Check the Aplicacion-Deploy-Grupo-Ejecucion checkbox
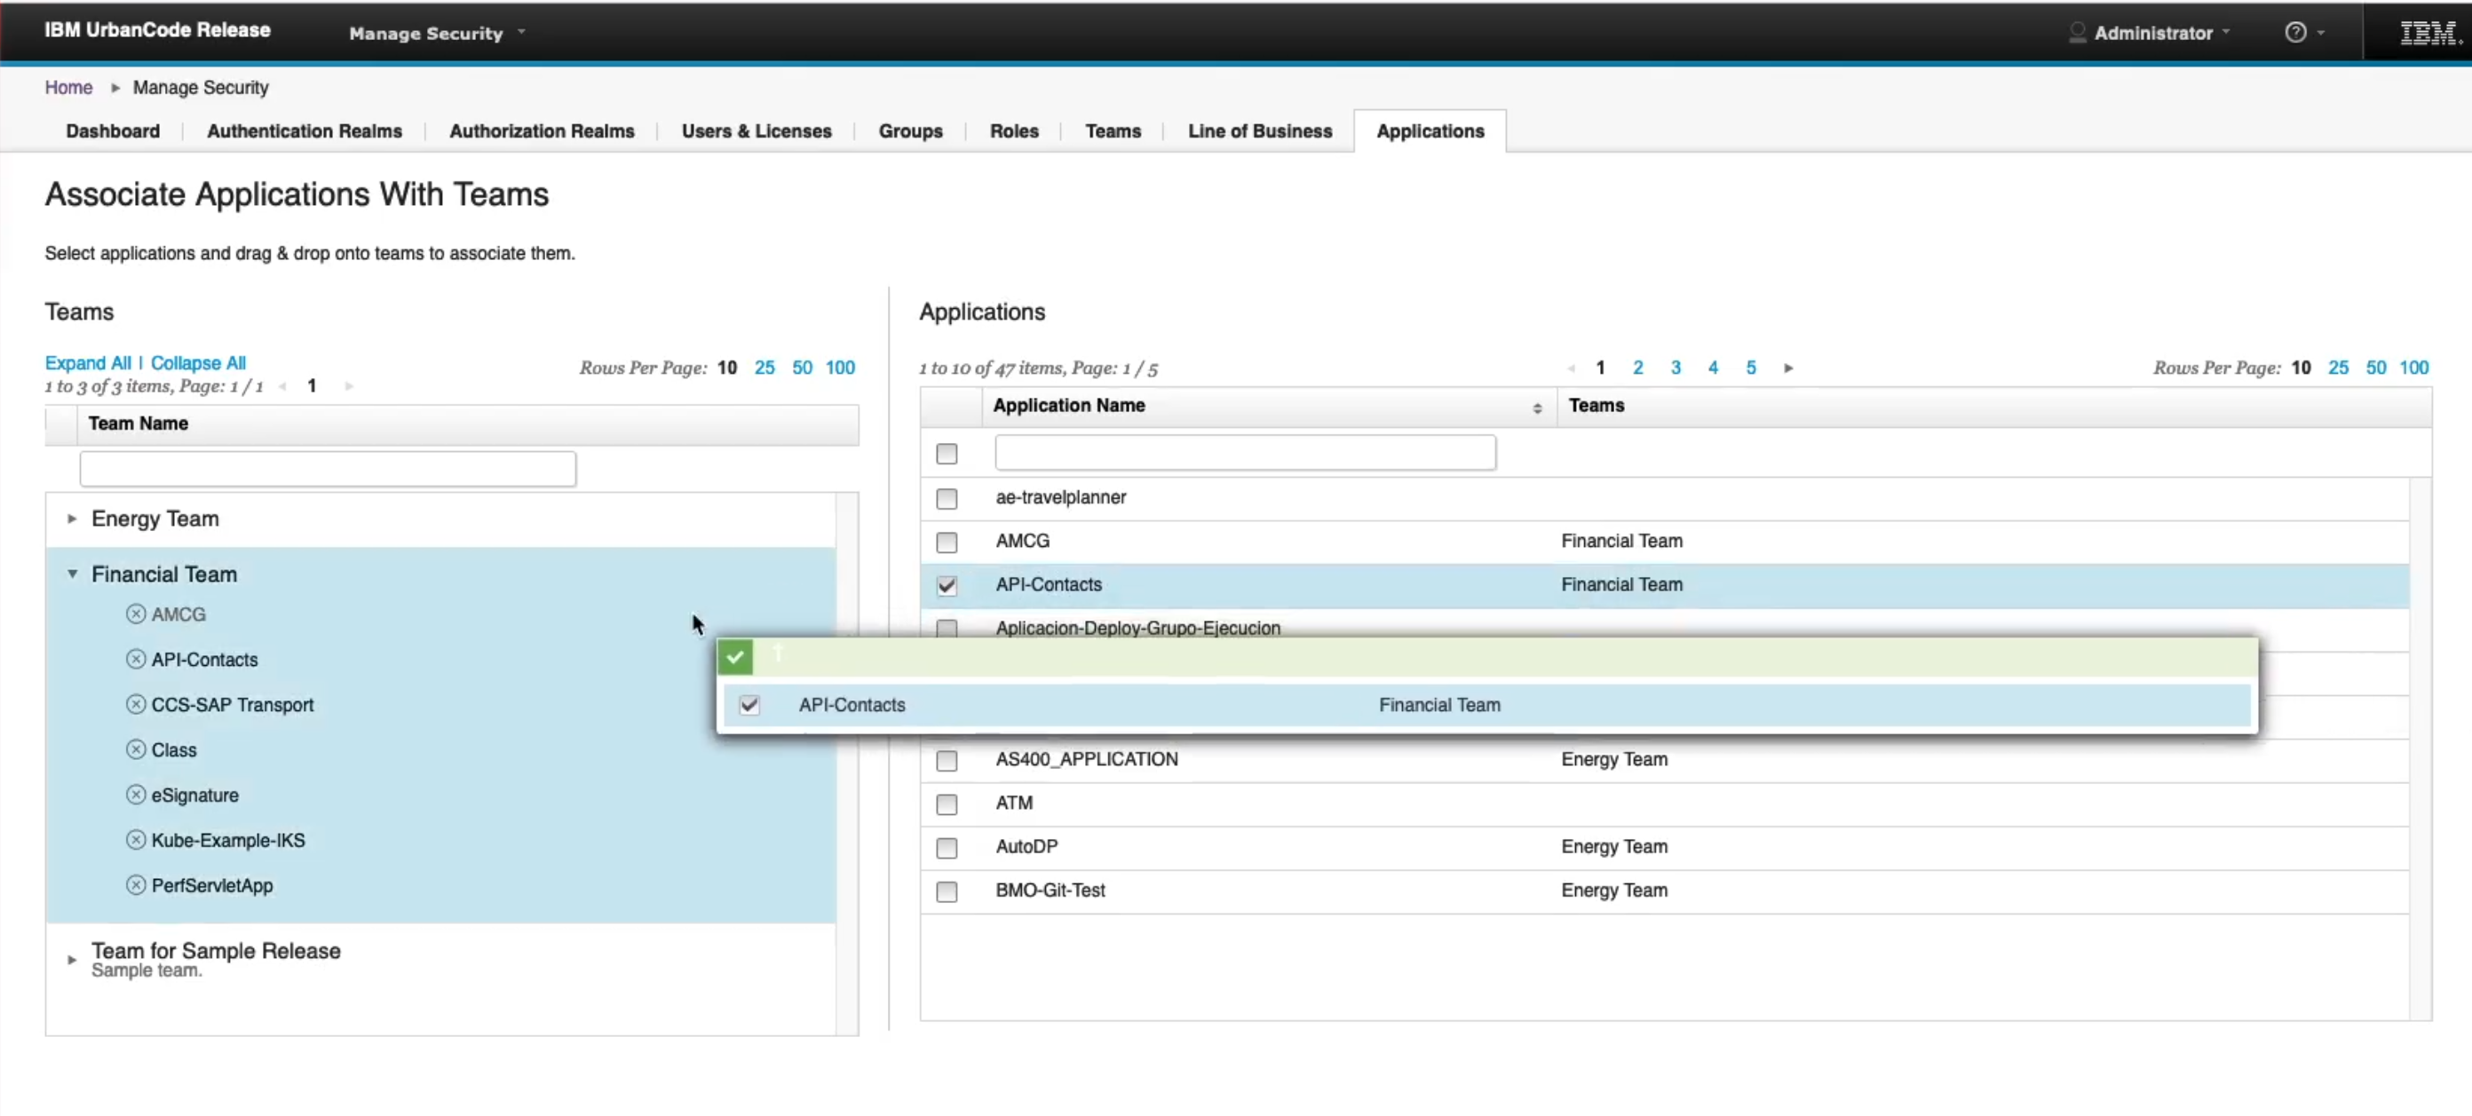The width and height of the screenshot is (2472, 1116). click(947, 628)
